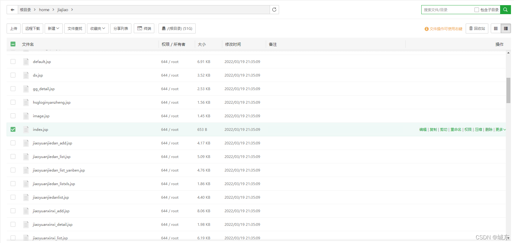Click file icon of default.jsp
This screenshot has height=243, width=514.
[26, 62]
